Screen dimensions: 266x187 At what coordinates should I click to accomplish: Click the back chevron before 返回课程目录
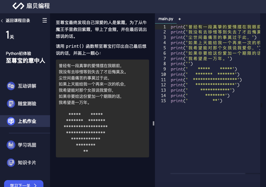pyautogui.click(x=2, y=21)
